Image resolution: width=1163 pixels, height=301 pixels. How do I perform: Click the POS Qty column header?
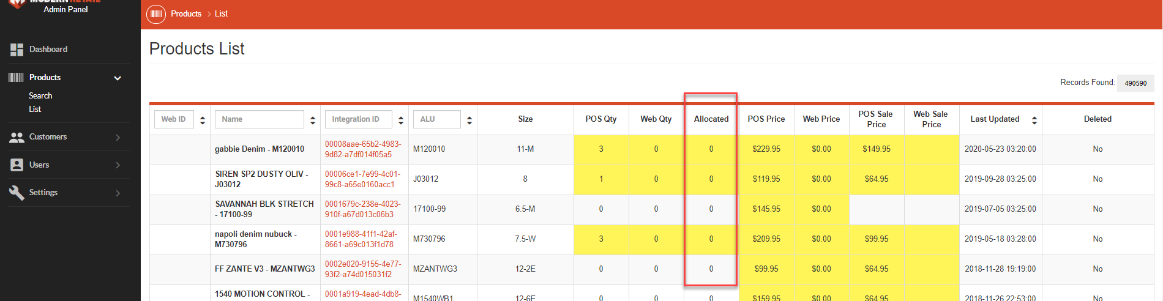pos(601,119)
